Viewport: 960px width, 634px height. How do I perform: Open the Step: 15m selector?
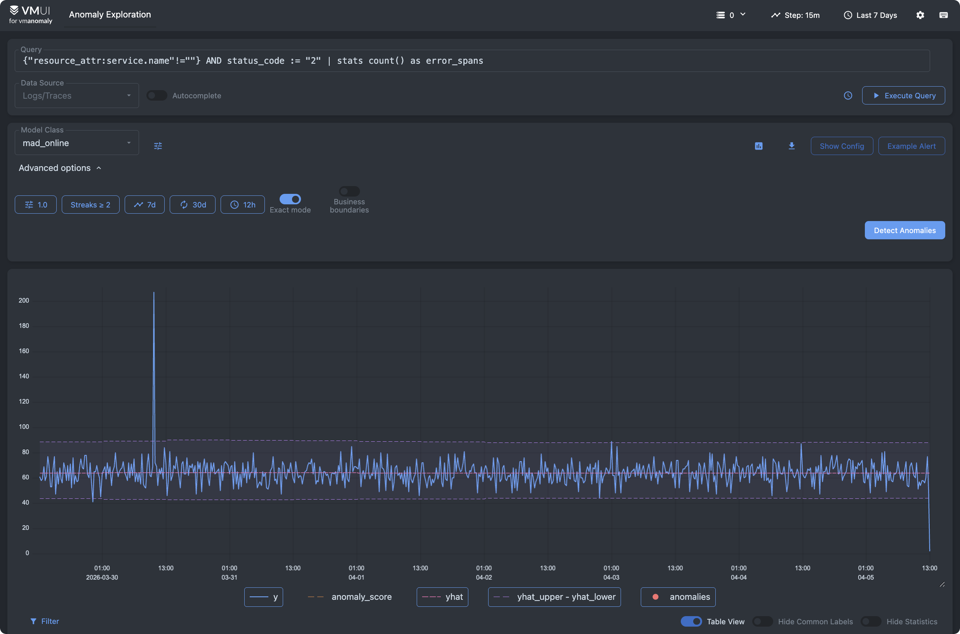point(795,15)
